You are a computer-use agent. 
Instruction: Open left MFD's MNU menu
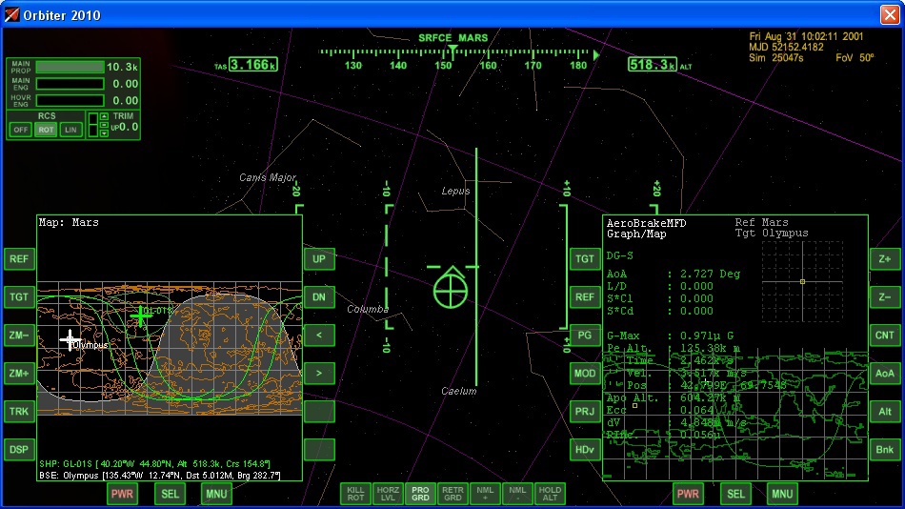click(216, 494)
